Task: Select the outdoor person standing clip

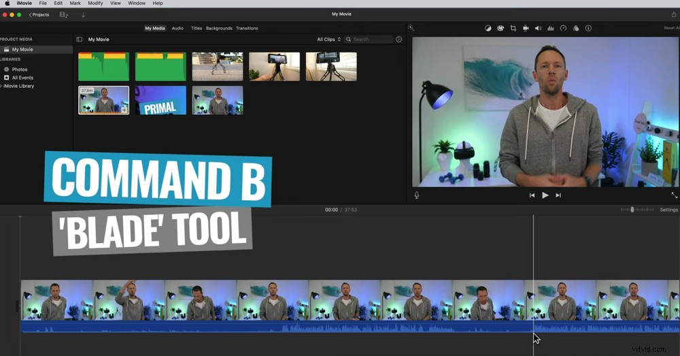Action: coord(218,67)
